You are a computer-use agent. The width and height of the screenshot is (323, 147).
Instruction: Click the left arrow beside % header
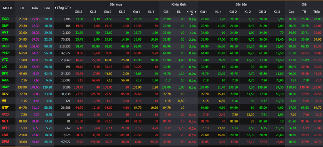click(x=187, y=12)
